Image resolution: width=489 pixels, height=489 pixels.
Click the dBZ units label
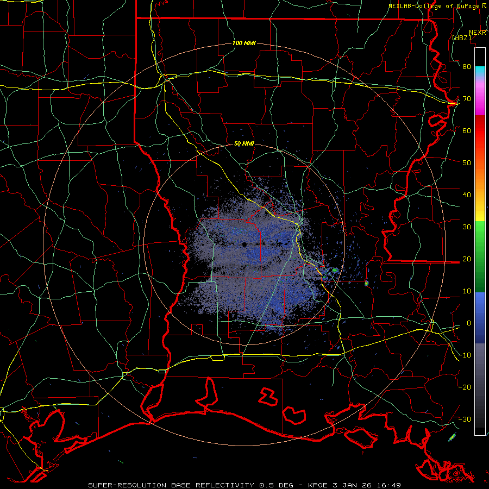pos(461,38)
